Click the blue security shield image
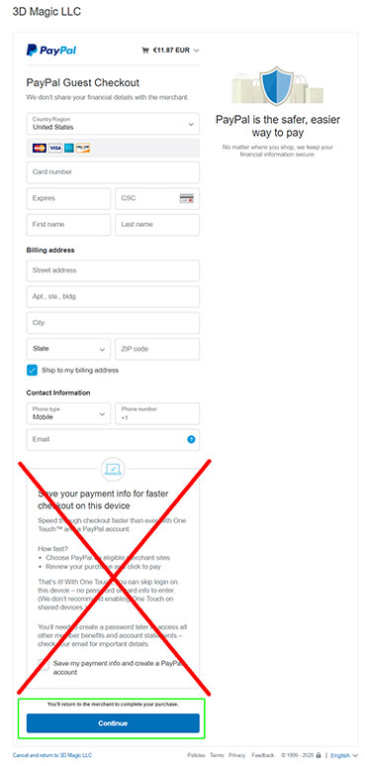The image size is (365, 766). [277, 85]
